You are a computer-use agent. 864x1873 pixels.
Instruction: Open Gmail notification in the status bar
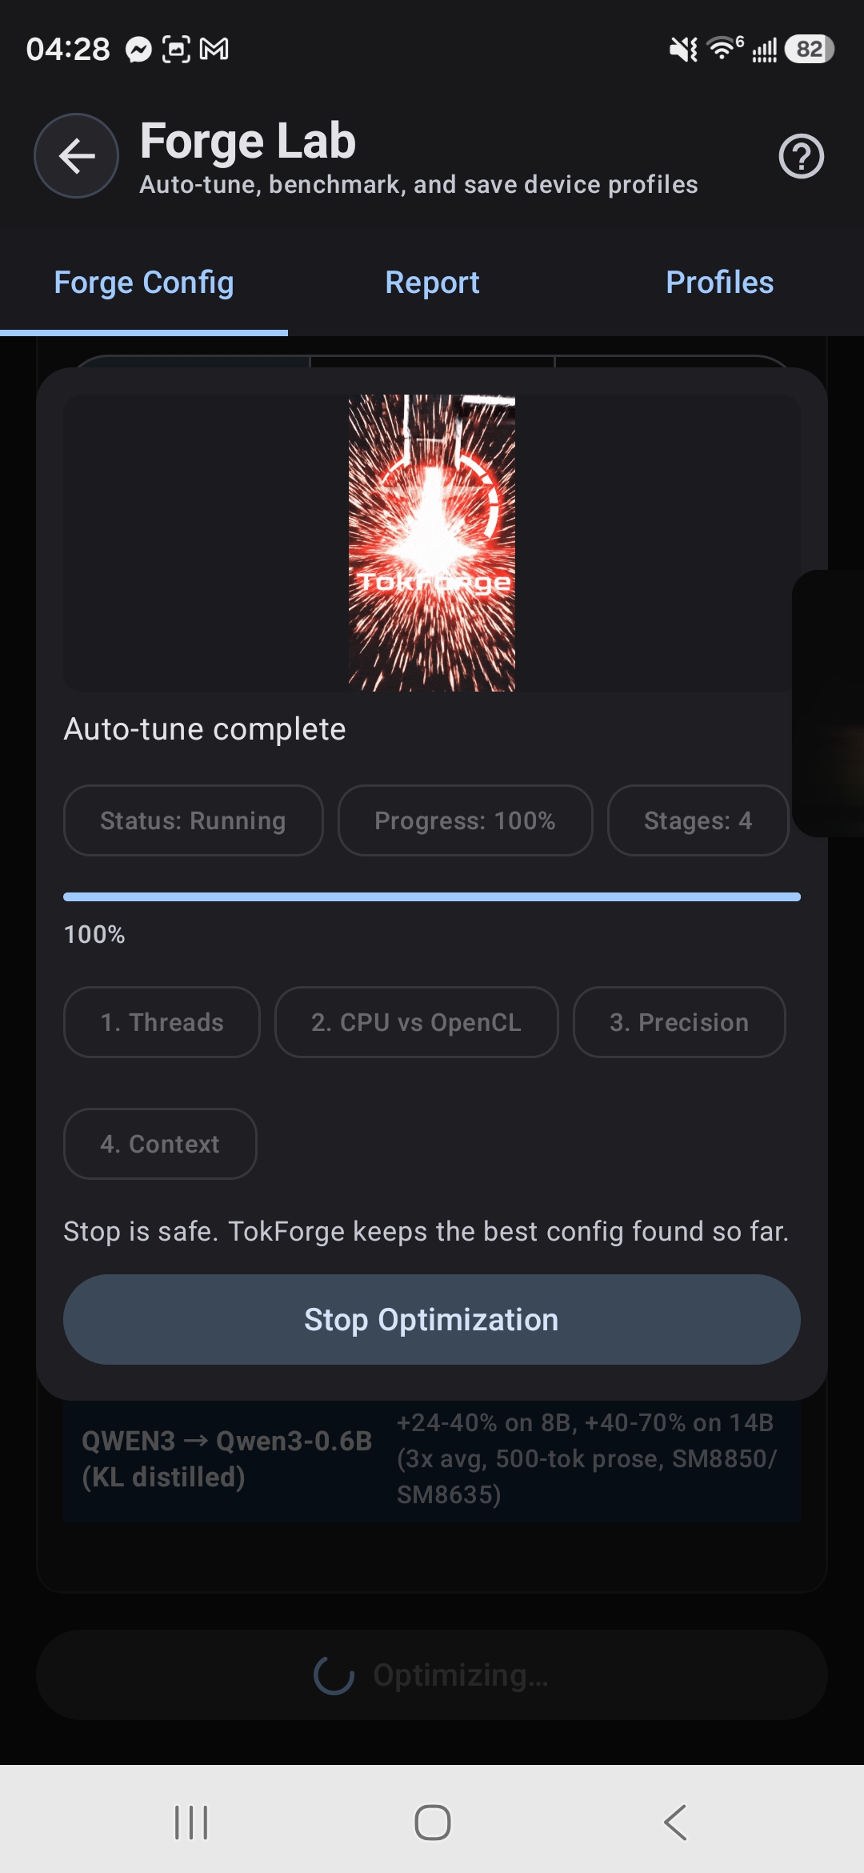[214, 48]
